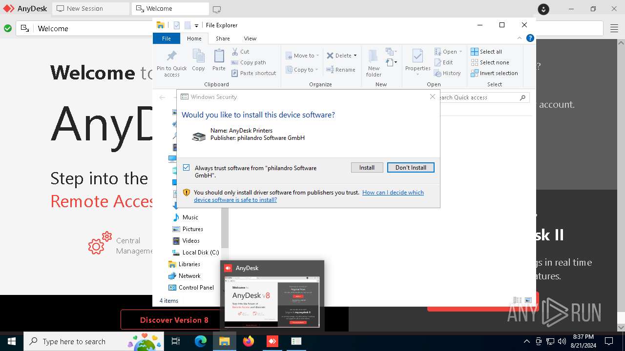Click Select none in ribbon
Viewport: 625px width, 351px height.
(x=490, y=62)
